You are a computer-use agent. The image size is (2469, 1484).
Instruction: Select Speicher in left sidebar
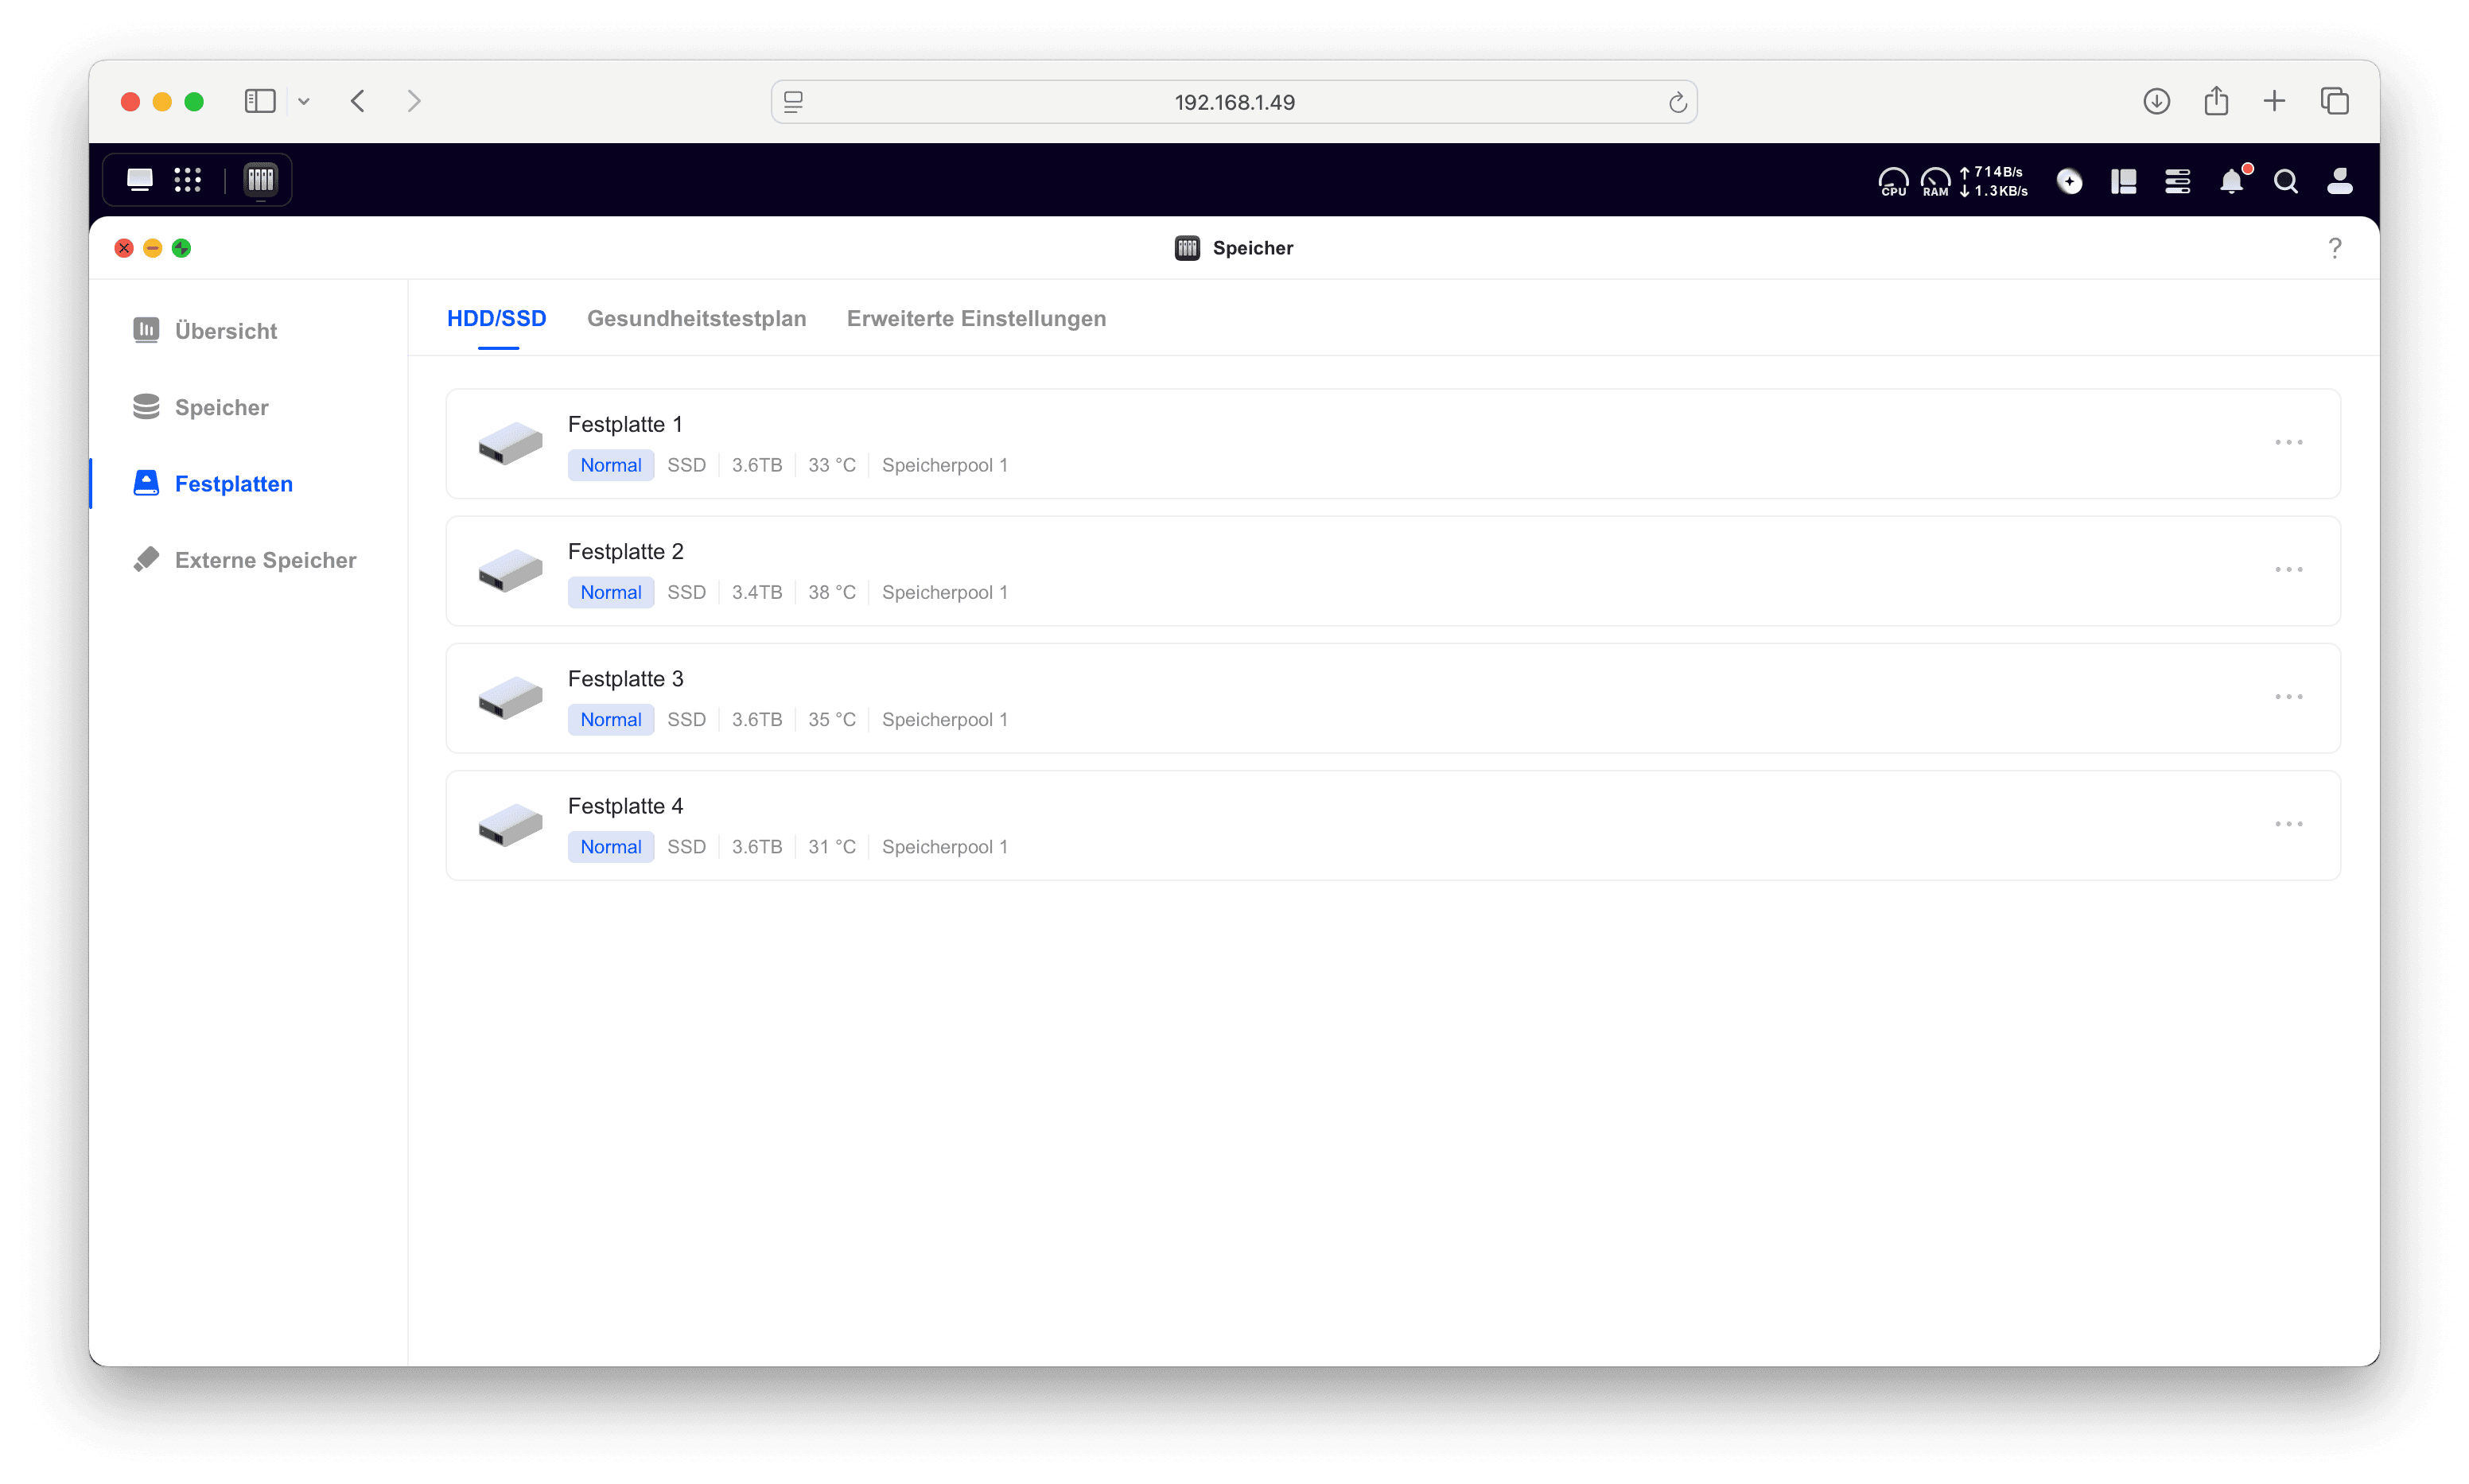221,407
